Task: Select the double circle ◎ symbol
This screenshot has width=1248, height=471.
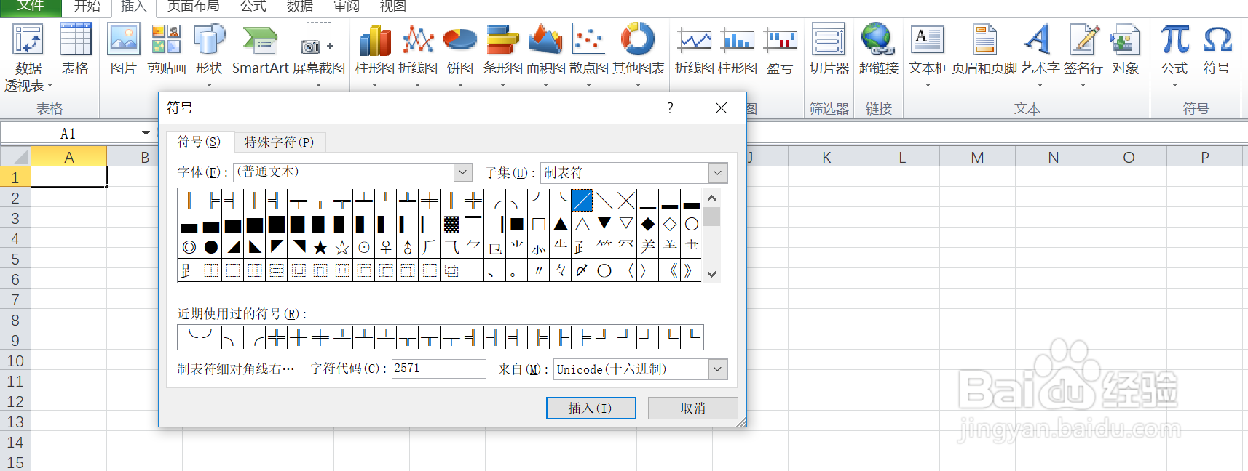Action: click(x=189, y=248)
